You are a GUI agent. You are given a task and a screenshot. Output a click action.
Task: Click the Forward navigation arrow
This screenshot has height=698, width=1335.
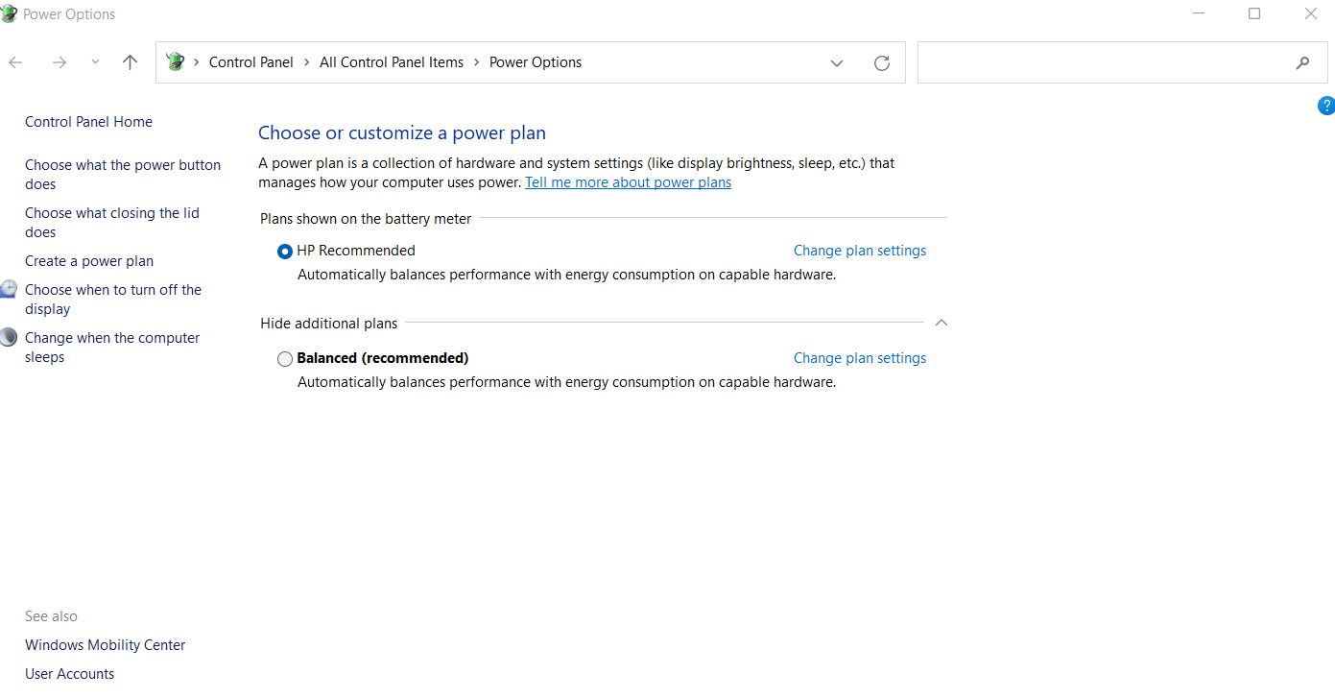(59, 61)
